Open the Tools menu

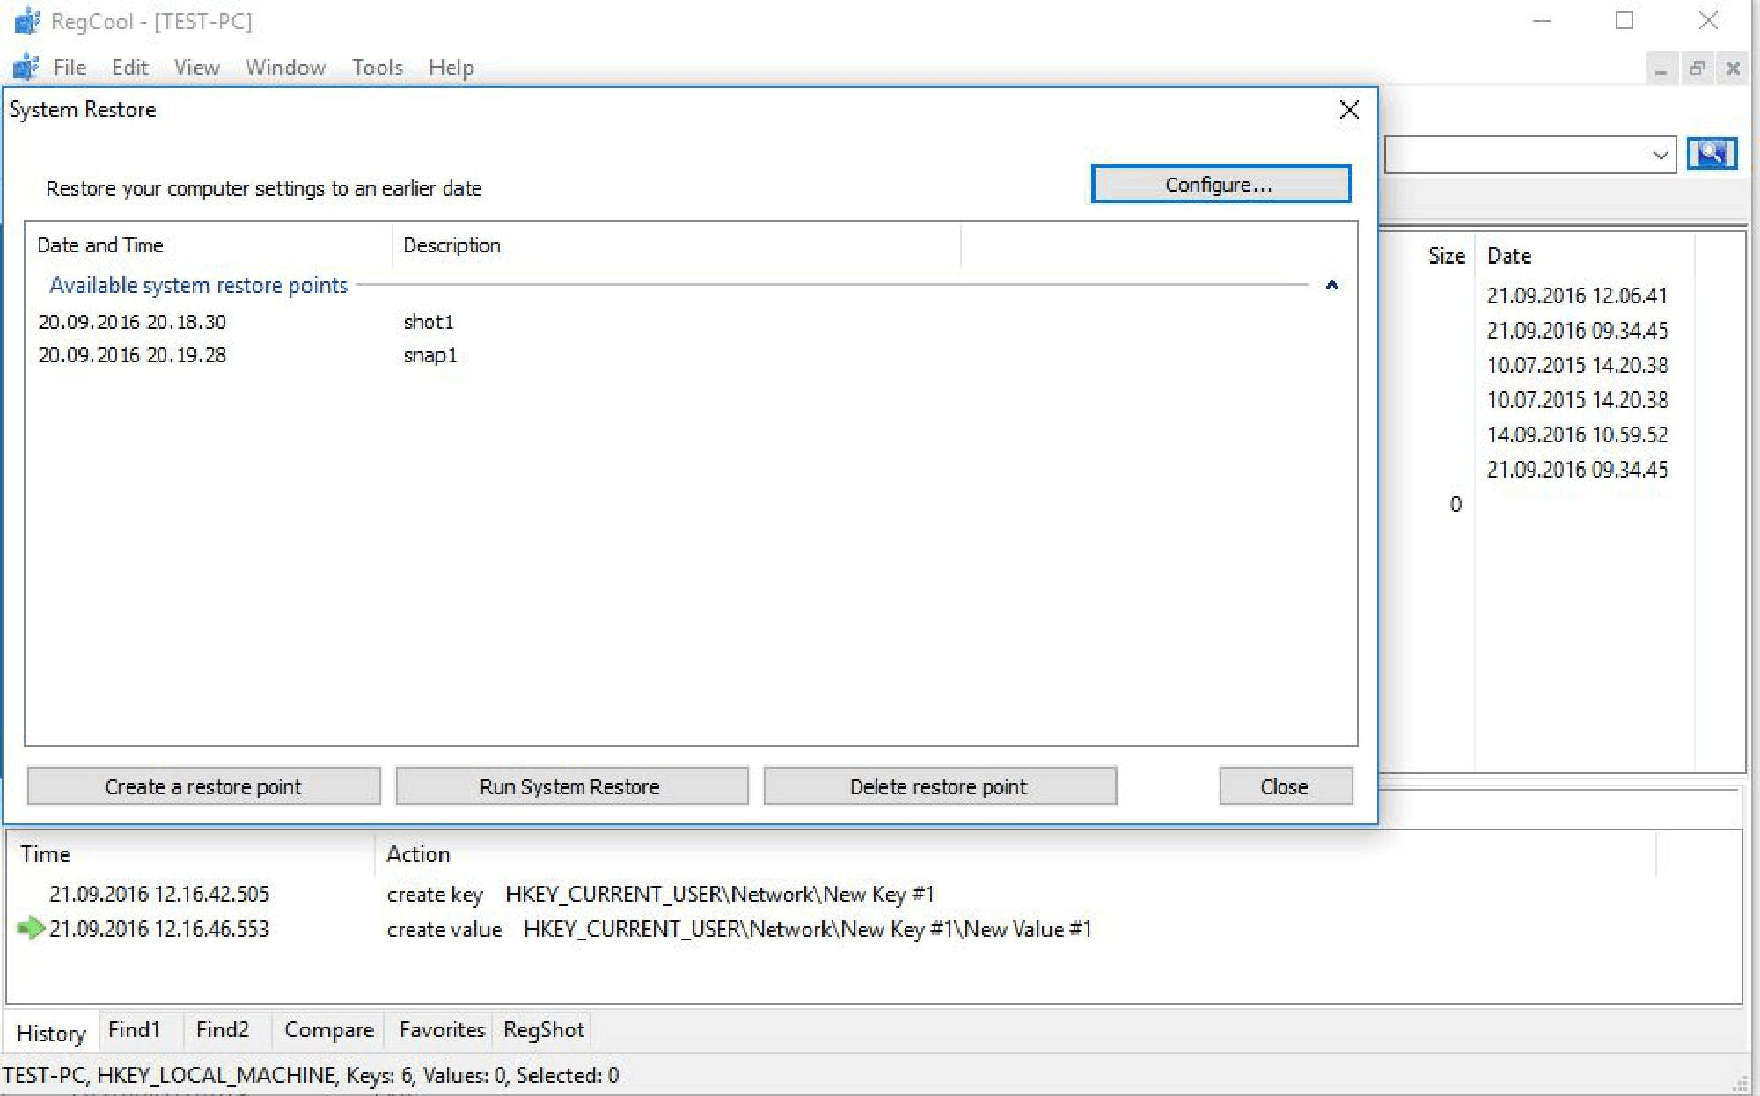(x=377, y=68)
